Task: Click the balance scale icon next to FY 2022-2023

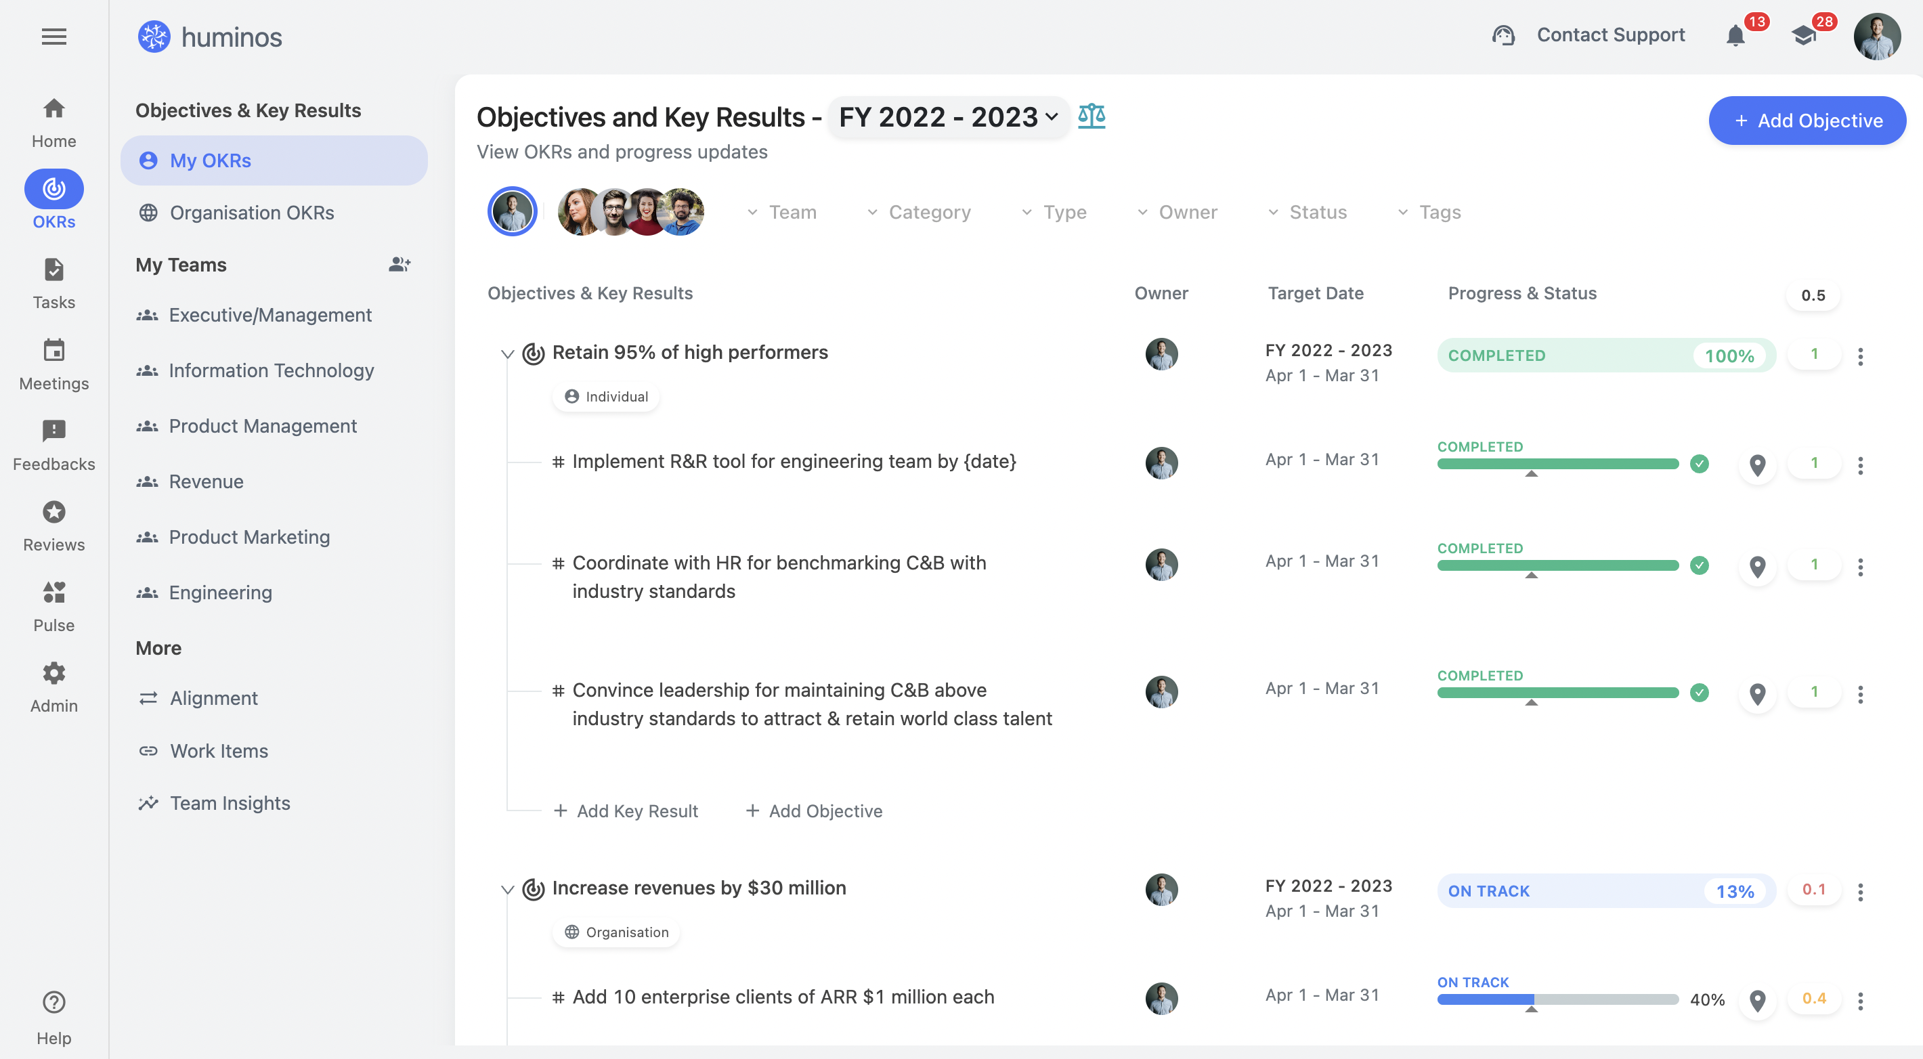Action: pyautogui.click(x=1092, y=116)
